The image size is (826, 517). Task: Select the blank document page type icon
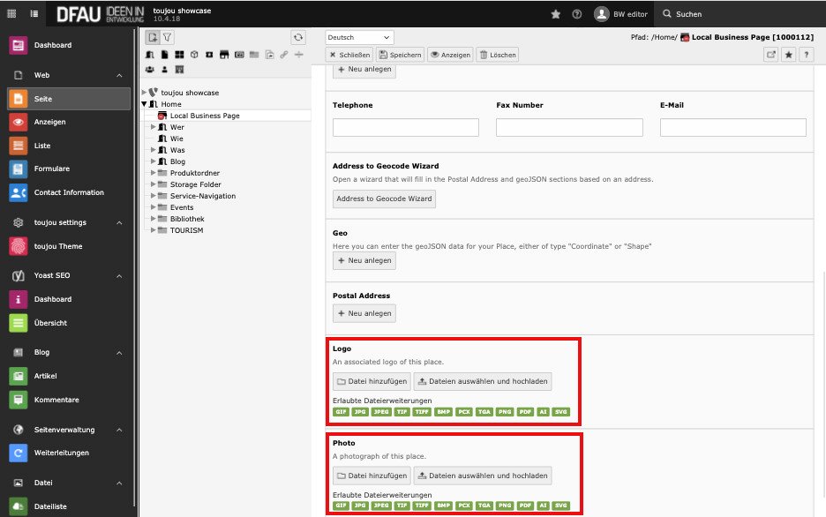pyautogui.click(x=165, y=55)
